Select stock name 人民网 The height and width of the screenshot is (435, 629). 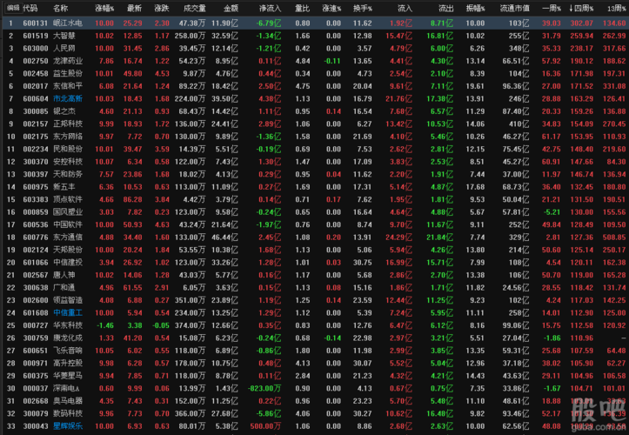(x=64, y=49)
